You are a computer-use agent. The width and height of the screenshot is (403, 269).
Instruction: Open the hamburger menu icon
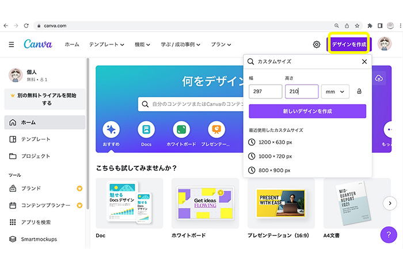pyautogui.click(x=12, y=44)
